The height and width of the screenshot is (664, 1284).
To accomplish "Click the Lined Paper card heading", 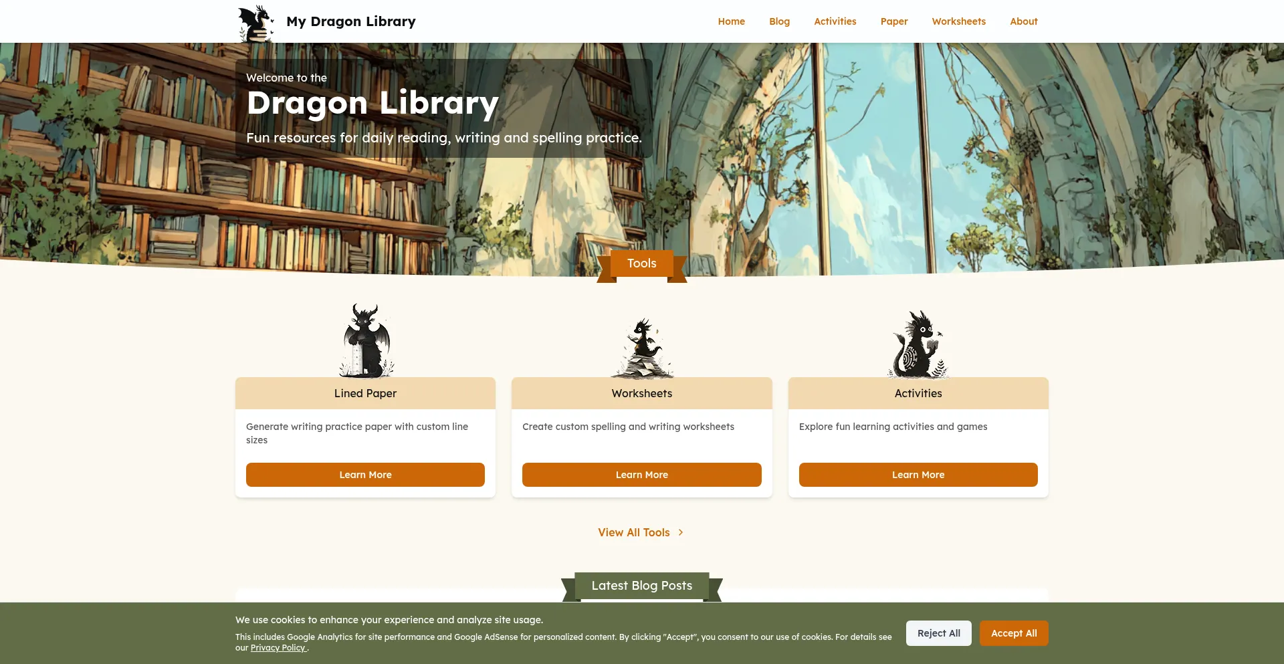I will (365, 393).
